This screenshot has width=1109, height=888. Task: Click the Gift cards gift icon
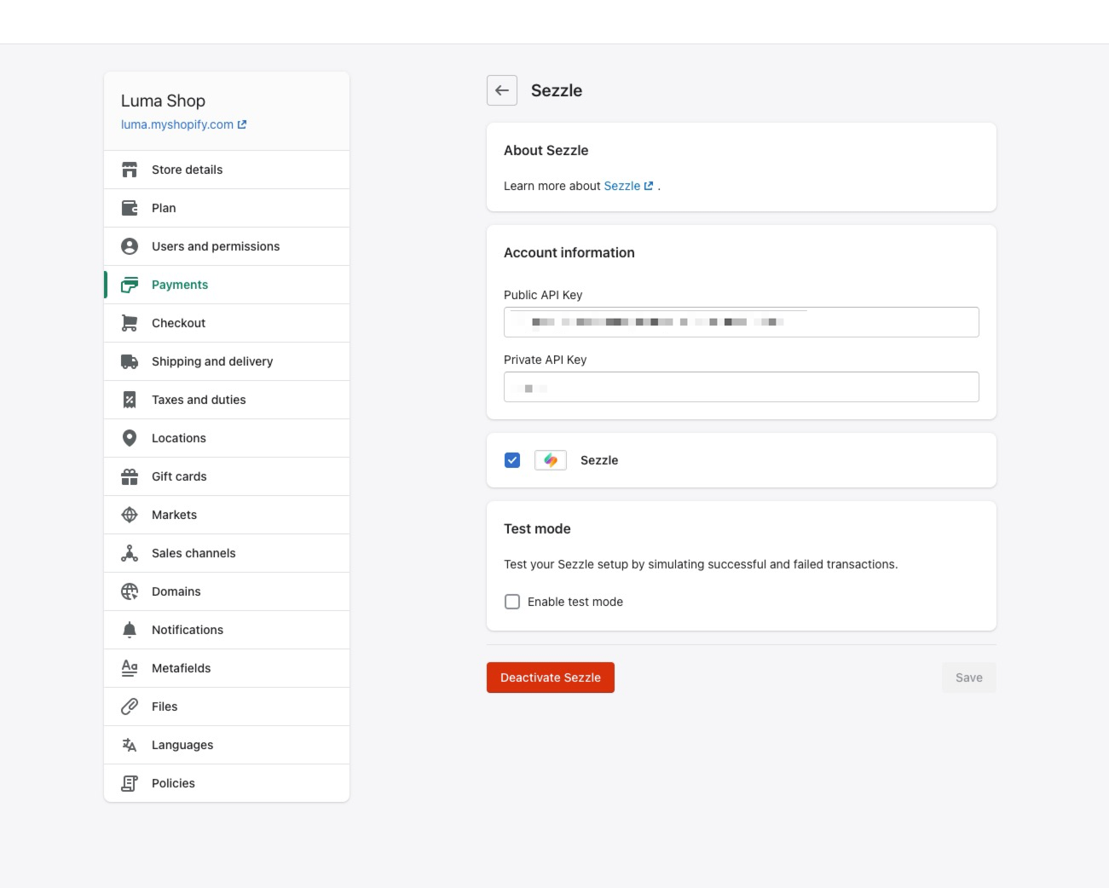coord(130,476)
